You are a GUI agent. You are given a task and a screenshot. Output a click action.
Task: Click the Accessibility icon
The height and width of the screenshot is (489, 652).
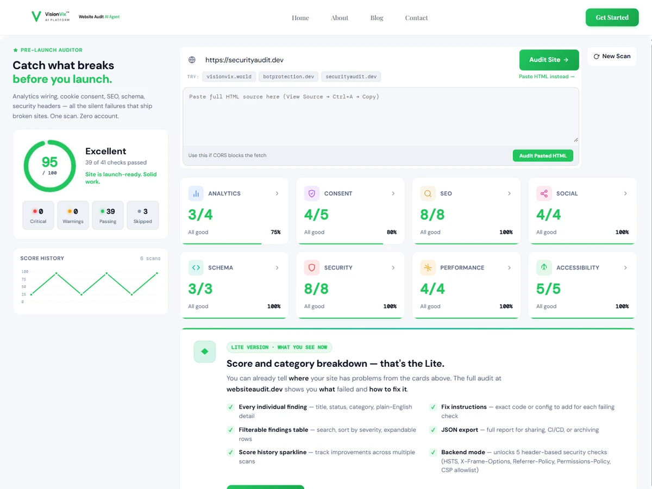point(544,267)
